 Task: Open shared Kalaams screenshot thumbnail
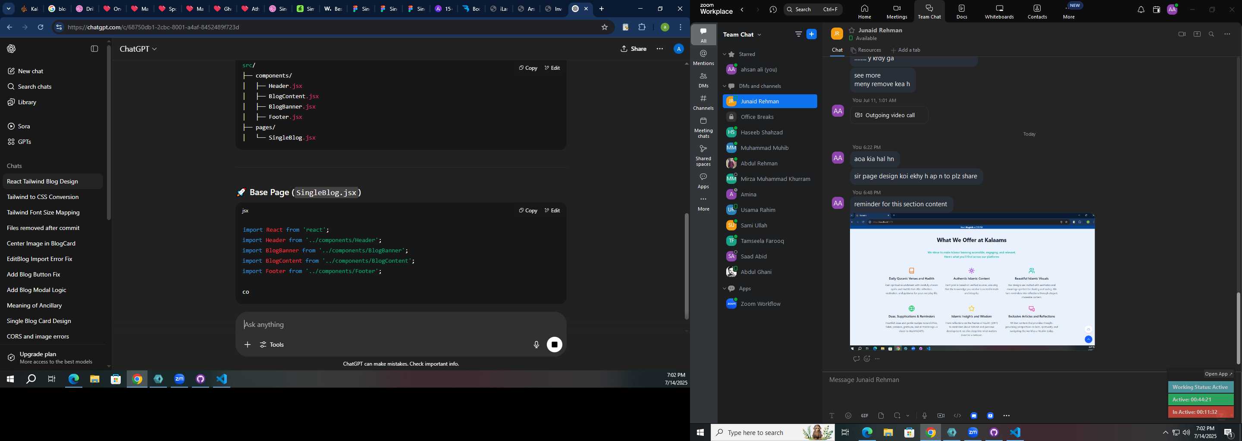(x=972, y=282)
